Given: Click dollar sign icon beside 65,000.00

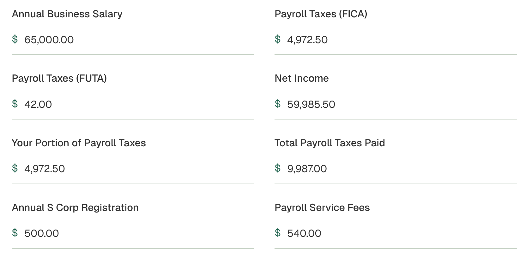Looking at the screenshot, I should tap(15, 39).
